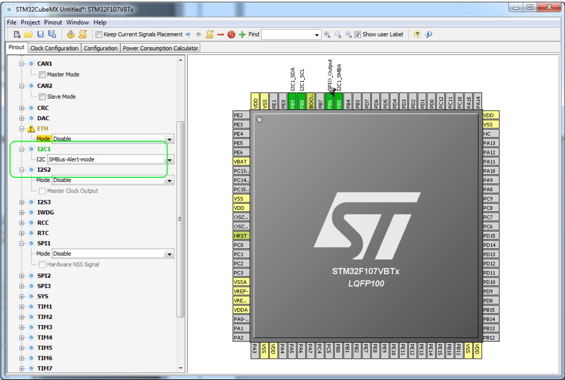565x380 pixels.
Task: Click the middle magnifier icon after the Find box
Action: pos(337,34)
